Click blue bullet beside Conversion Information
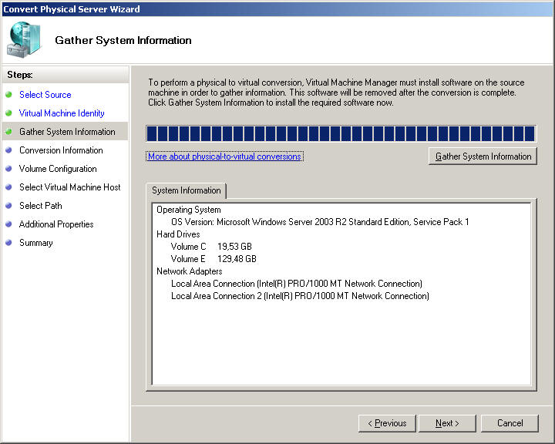Image resolution: width=555 pixels, height=444 pixels. pos(9,150)
